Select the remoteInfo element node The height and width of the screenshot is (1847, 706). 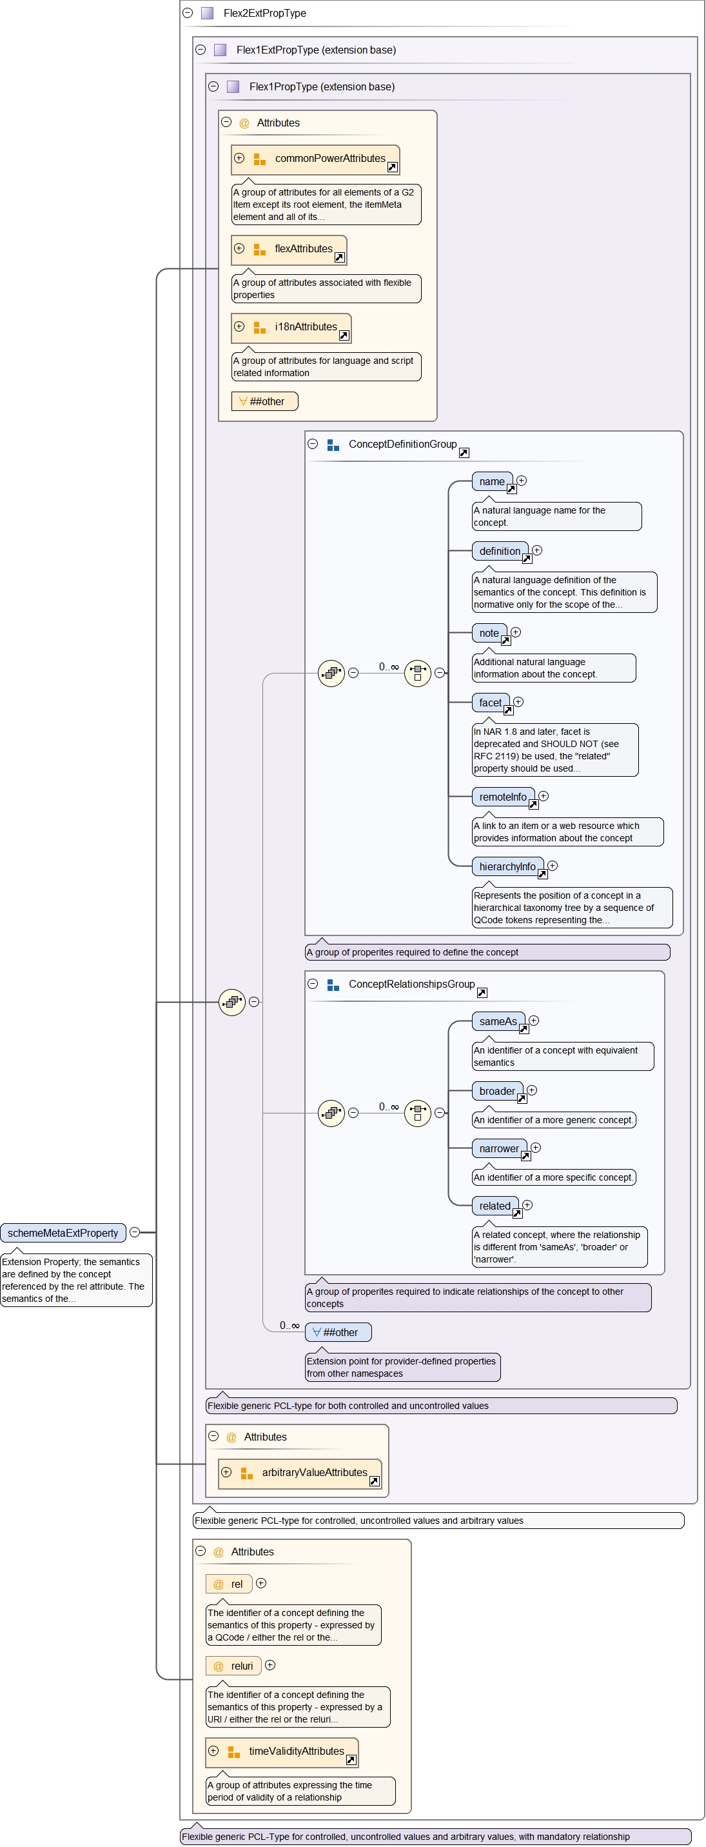pyautogui.click(x=502, y=797)
